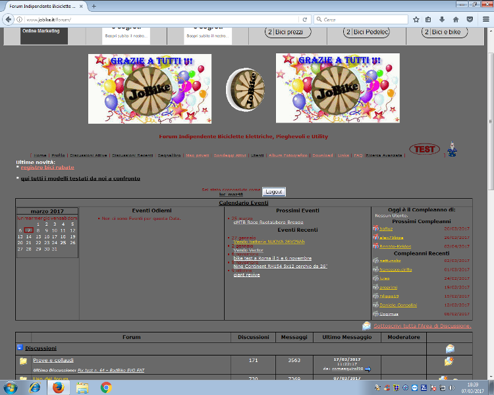Viewport: 494px width, 395px height.
Task: Open the Windows Start button
Action: point(10,388)
